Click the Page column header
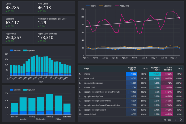The width and height of the screenshot is (186, 124). pyautogui.click(x=87, y=69)
